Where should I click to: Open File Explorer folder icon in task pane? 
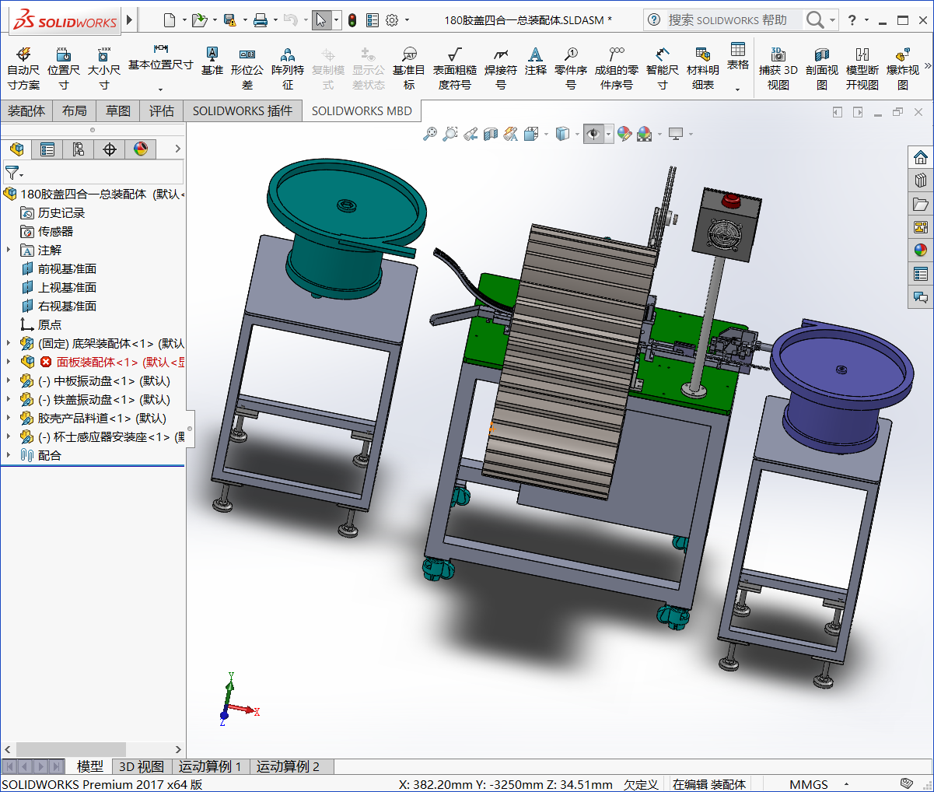(x=921, y=204)
